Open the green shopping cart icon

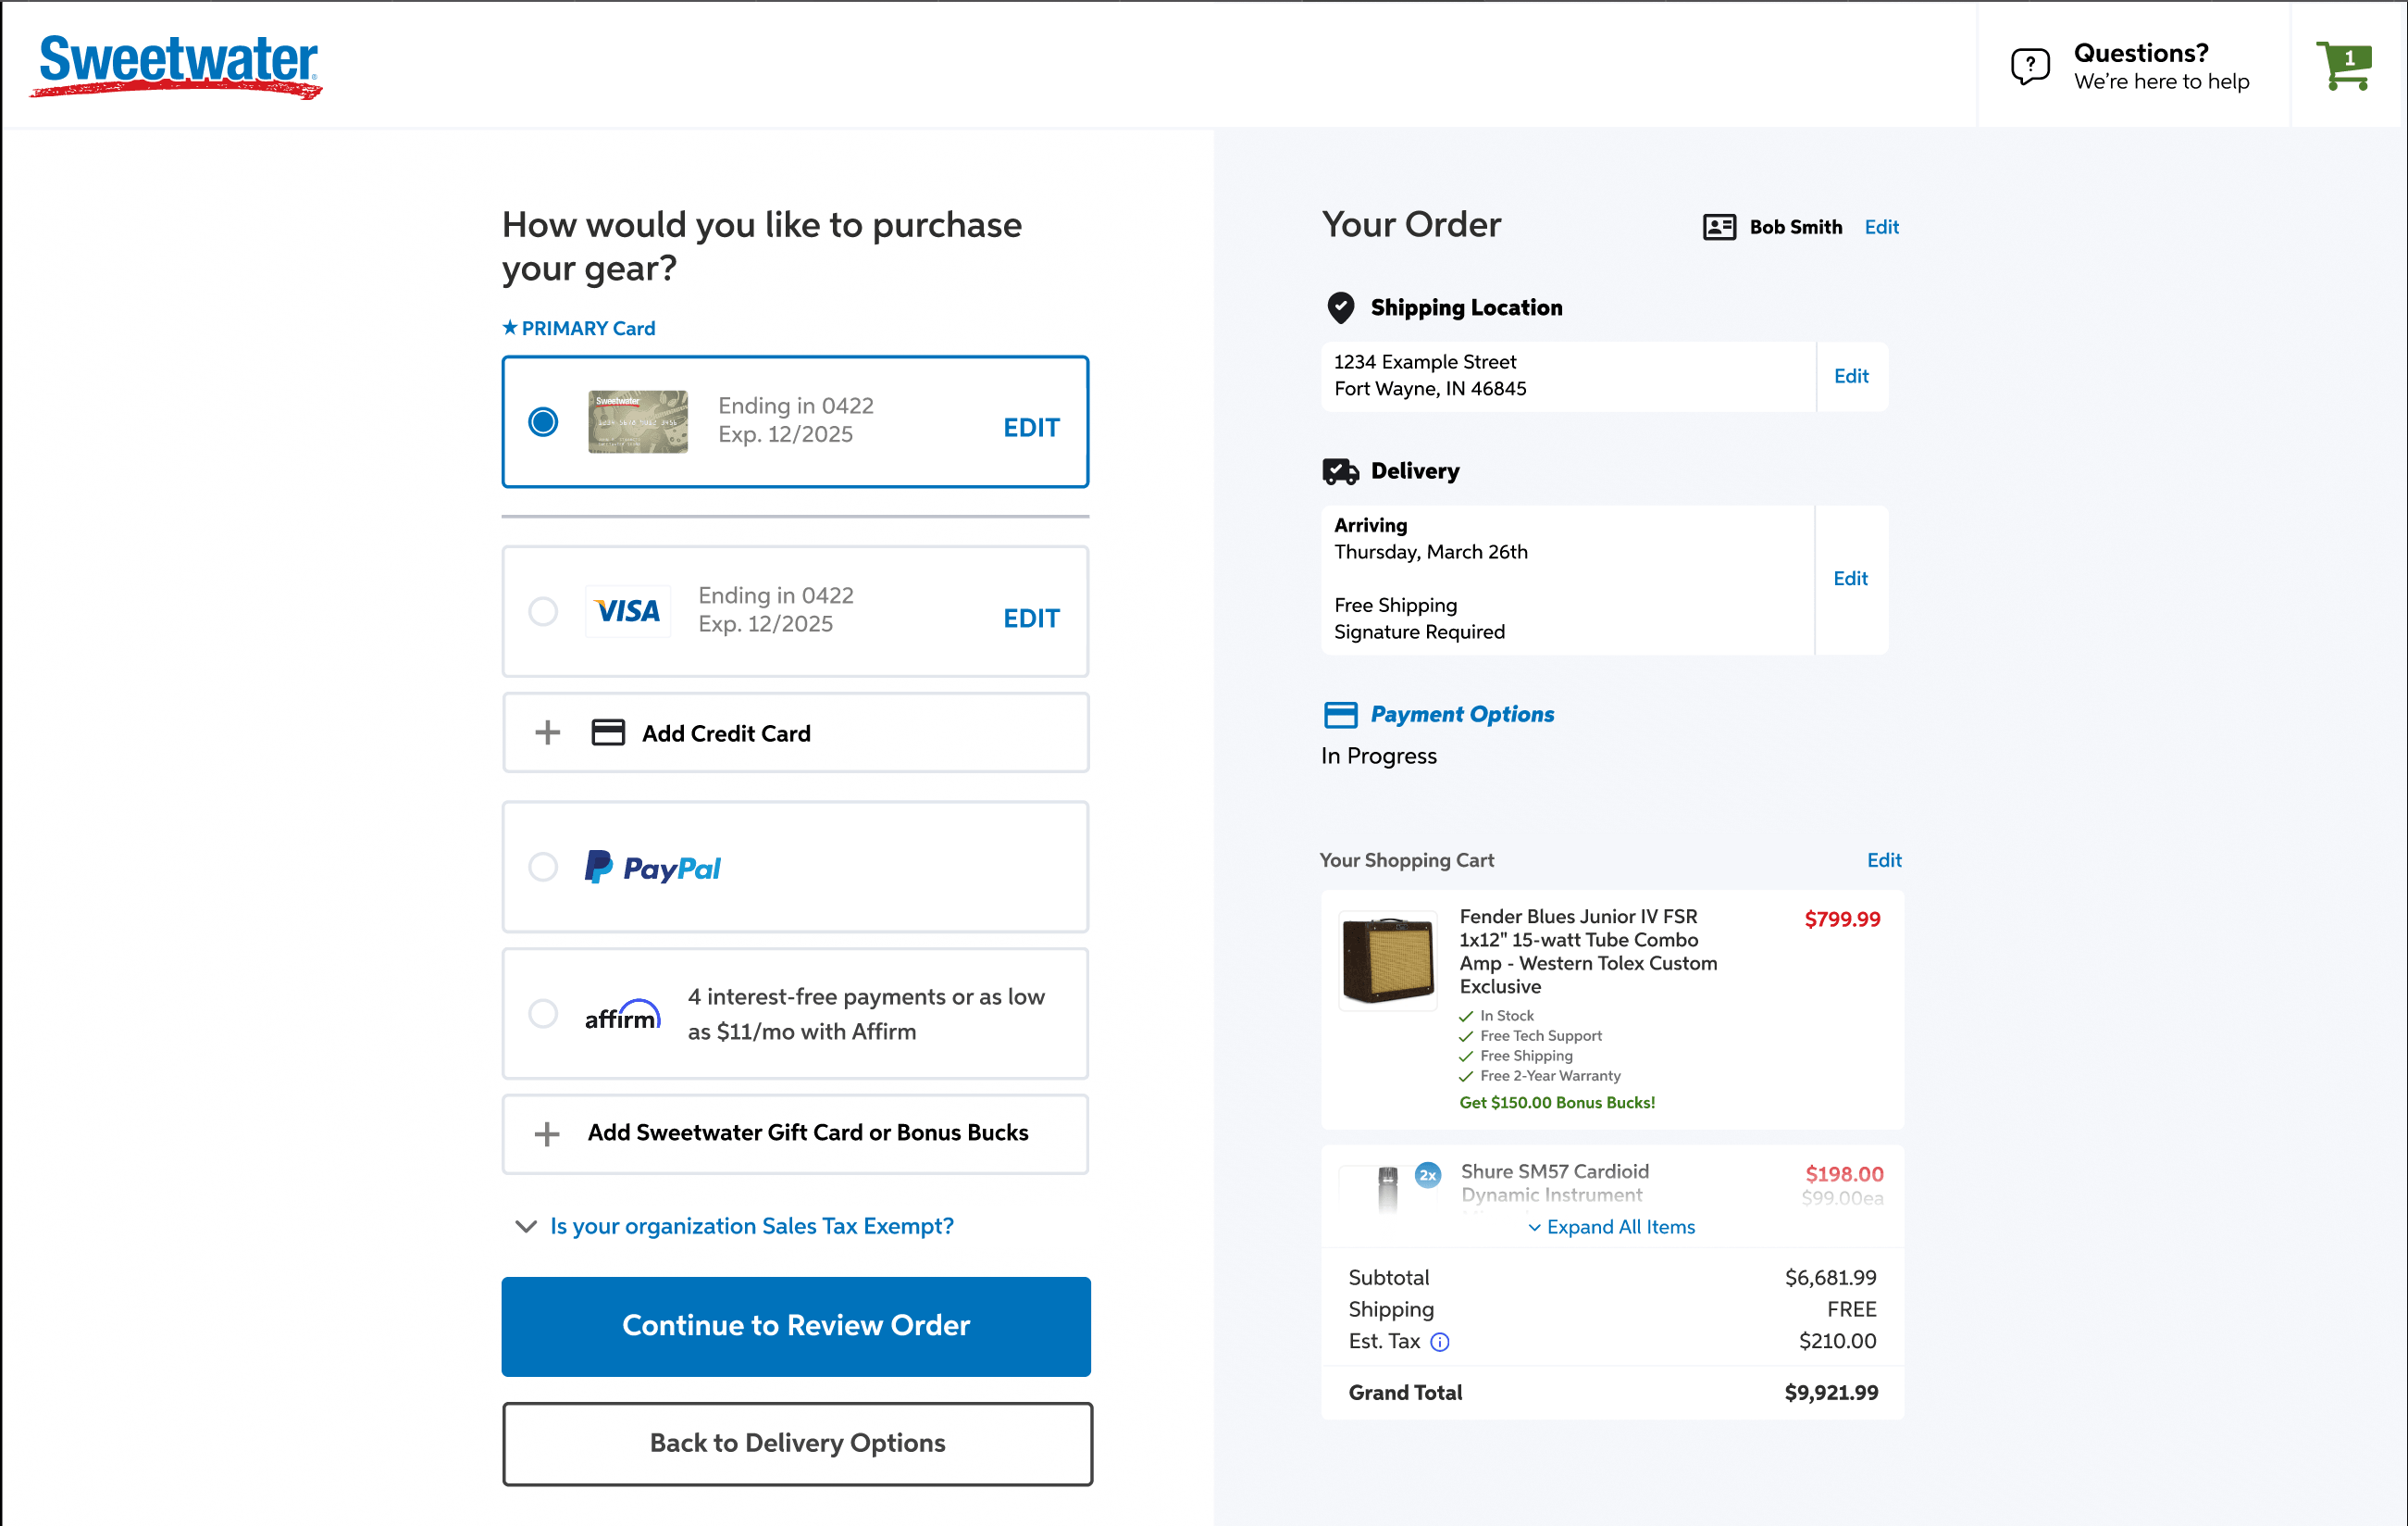tap(2343, 66)
